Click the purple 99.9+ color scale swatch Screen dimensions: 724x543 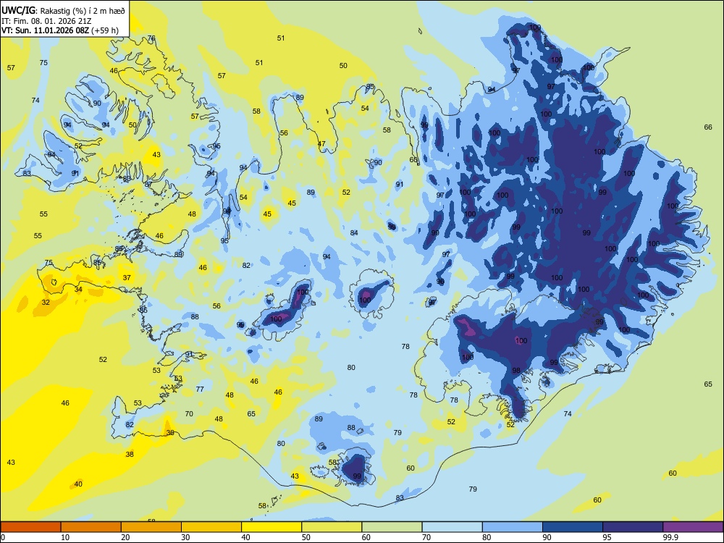(x=693, y=527)
